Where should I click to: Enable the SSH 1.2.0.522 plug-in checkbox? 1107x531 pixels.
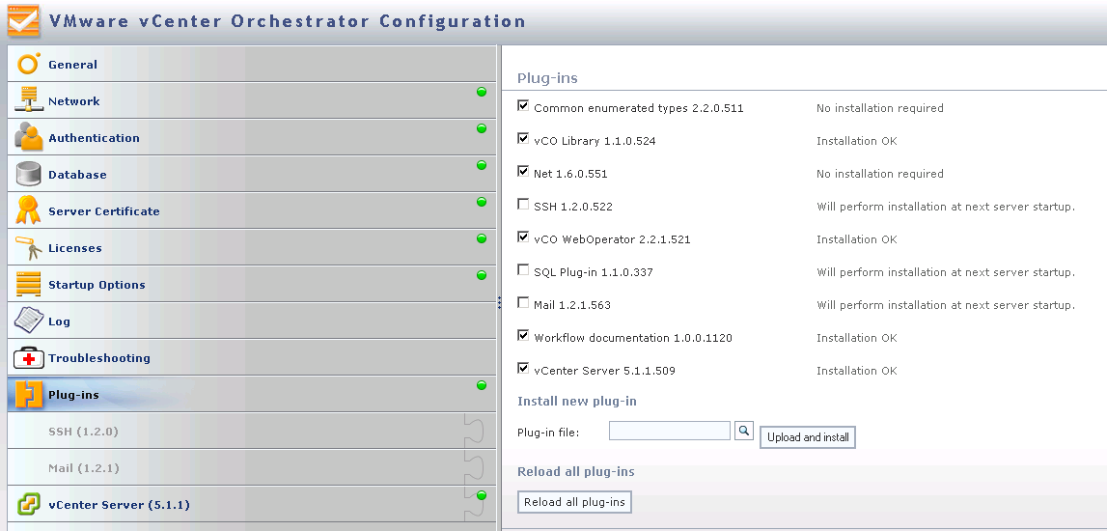click(x=523, y=205)
